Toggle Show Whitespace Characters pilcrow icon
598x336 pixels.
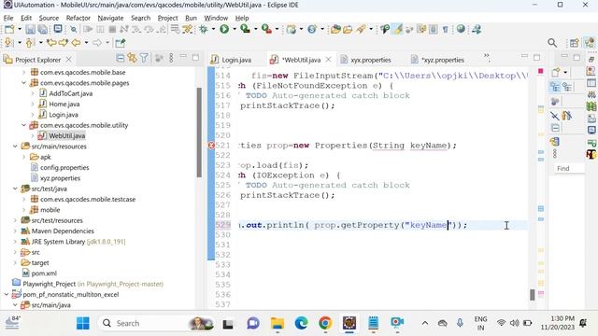click(445, 29)
